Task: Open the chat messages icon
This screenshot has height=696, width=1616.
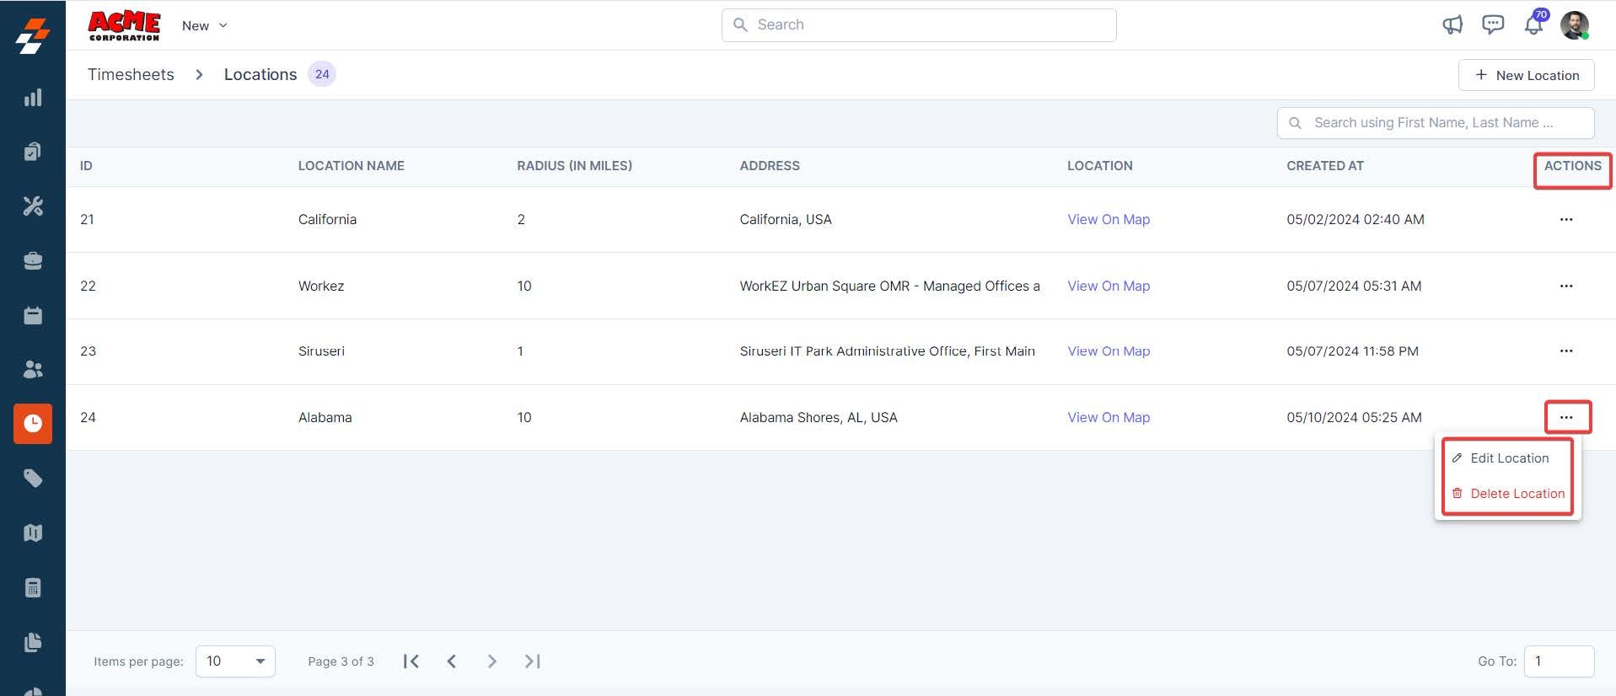Action: pyautogui.click(x=1493, y=25)
